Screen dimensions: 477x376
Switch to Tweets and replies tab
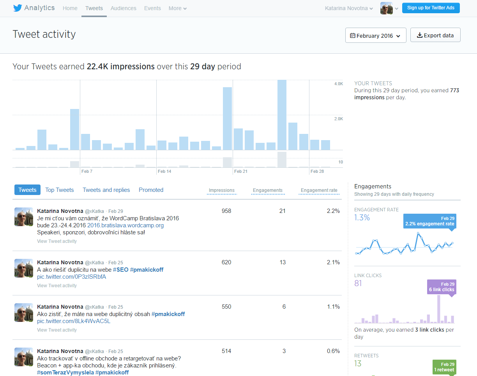106,190
